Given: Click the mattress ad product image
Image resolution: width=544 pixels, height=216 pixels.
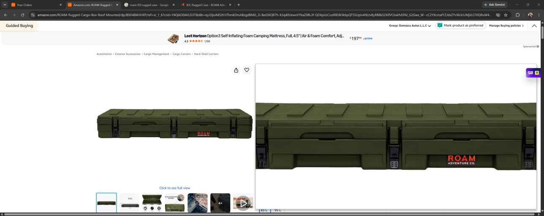Looking at the screenshot, I should pos(173,39).
